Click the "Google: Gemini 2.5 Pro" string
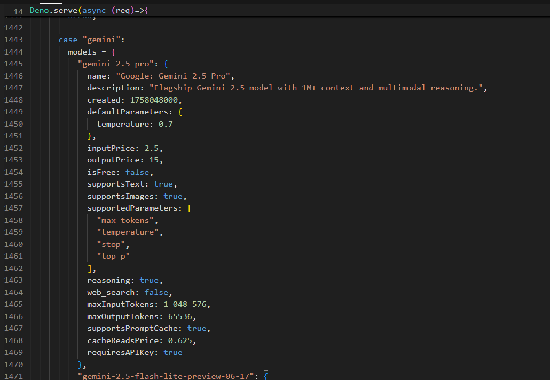Image resolution: width=550 pixels, height=380 pixels. point(173,76)
